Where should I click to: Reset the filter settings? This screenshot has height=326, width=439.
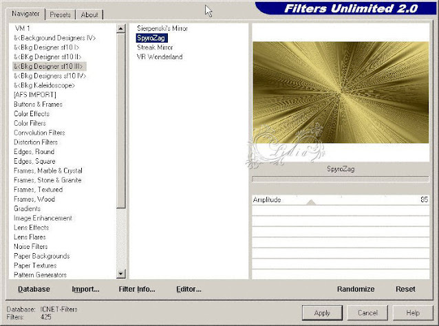pyautogui.click(x=405, y=289)
